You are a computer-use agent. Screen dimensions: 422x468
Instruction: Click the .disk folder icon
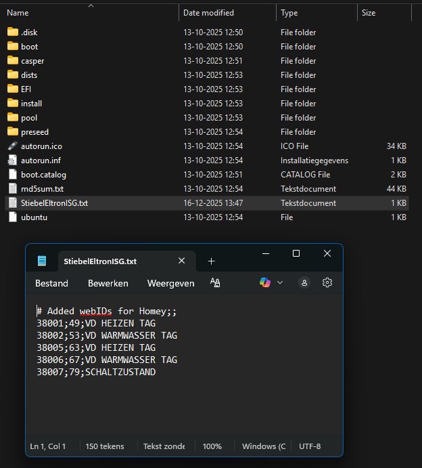click(13, 33)
